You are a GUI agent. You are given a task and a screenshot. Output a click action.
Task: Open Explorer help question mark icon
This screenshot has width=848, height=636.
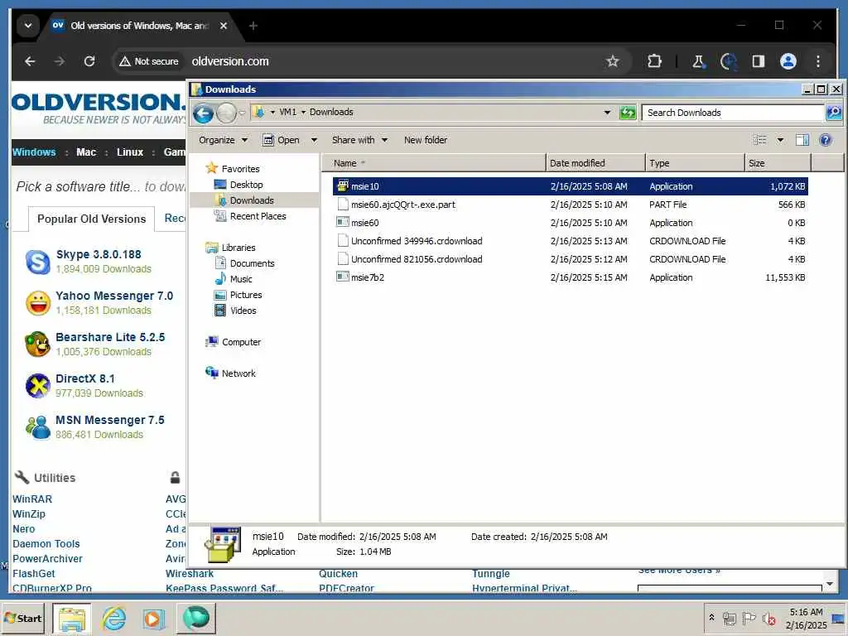pyautogui.click(x=826, y=140)
